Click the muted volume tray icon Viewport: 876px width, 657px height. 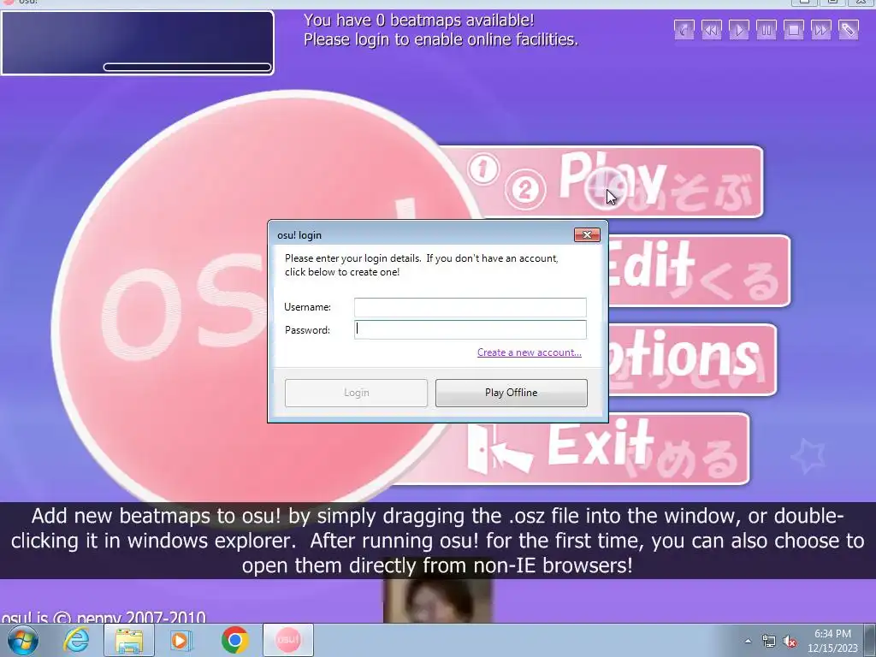790,642
